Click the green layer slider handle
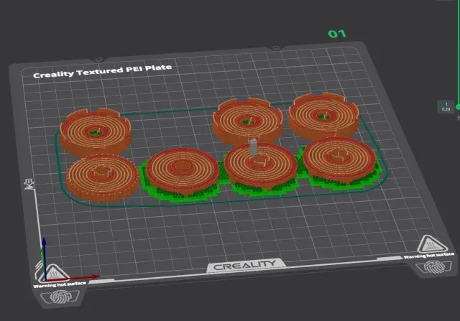Viewport: 460px width, 321px height. [458, 107]
